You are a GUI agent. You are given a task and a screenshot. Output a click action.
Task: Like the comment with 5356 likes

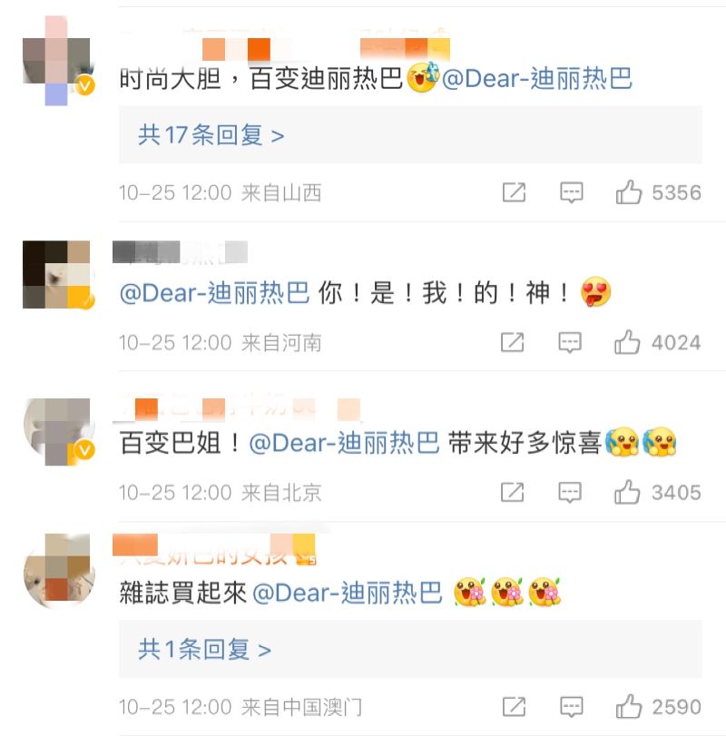[x=628, y=192]
